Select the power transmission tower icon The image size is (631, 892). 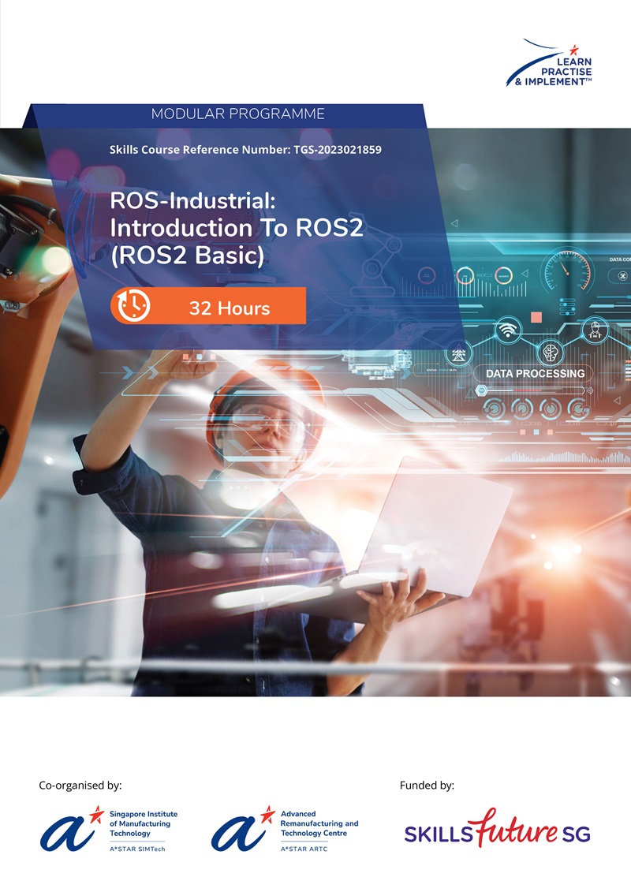pyautogui.click(x=458, y=354)
